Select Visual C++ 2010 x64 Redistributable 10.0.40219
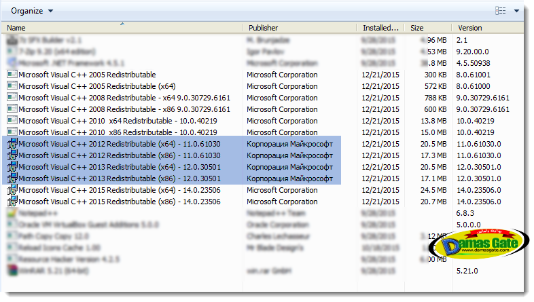 118,121
